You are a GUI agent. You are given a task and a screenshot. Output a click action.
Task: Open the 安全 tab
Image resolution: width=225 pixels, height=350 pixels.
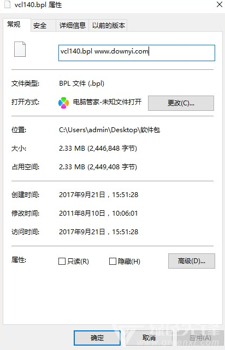coord(40,26)
